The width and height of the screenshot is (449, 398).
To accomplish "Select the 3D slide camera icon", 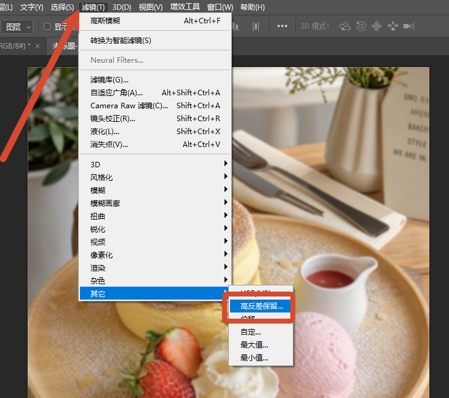I will [393, 26].
